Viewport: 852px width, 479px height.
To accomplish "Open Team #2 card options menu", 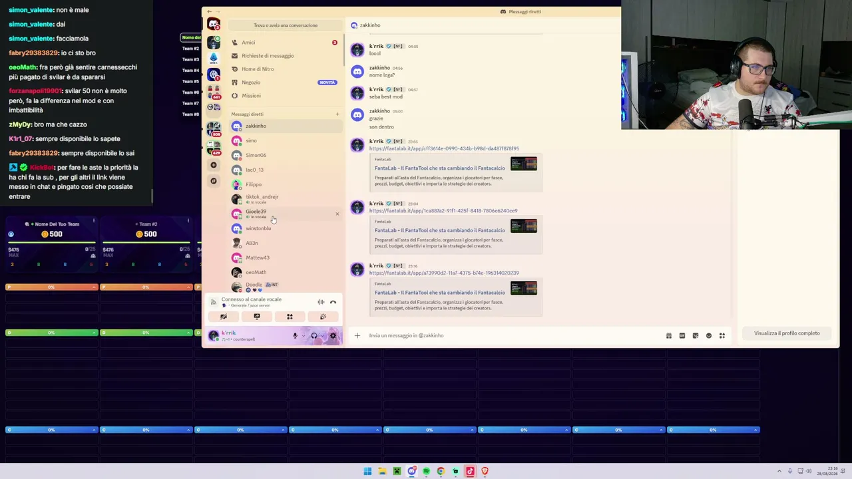I will coord(188,220).
